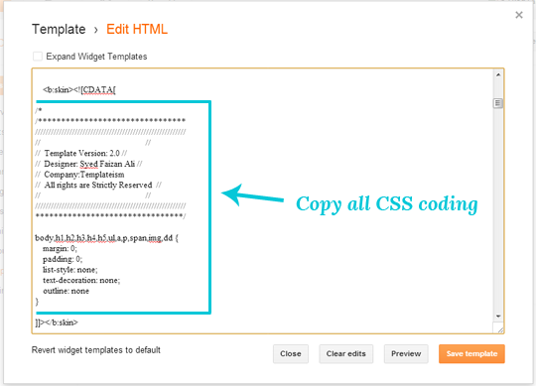Click the breadcrumb chevron separator
Screen dimensions: 536x386
(x=96, y=31)
